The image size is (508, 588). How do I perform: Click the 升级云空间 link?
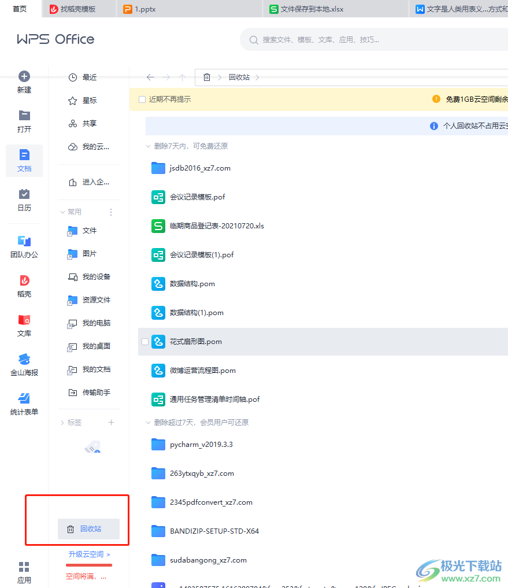(x=89, y=554)
